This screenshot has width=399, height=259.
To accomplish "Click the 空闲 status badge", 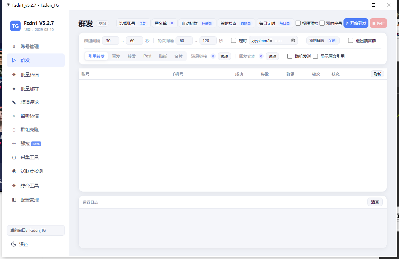I will tap(102, 24).
